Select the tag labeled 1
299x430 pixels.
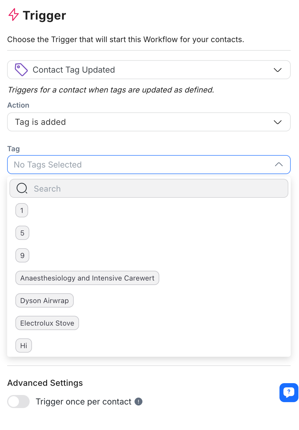pyautogui.click(x=22, y=211)
